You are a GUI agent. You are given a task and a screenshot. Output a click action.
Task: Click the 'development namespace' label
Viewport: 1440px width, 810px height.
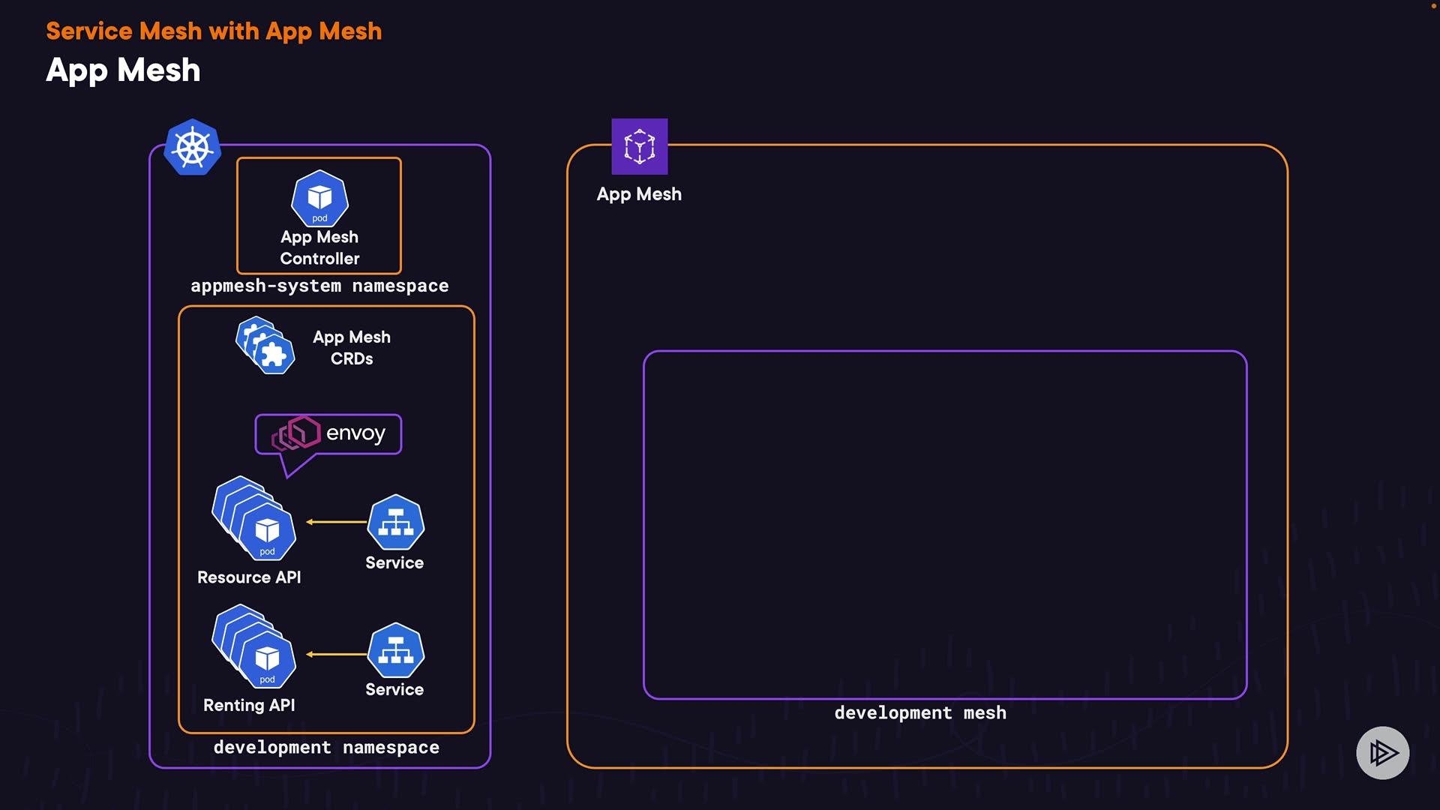[x=326, y=747]
